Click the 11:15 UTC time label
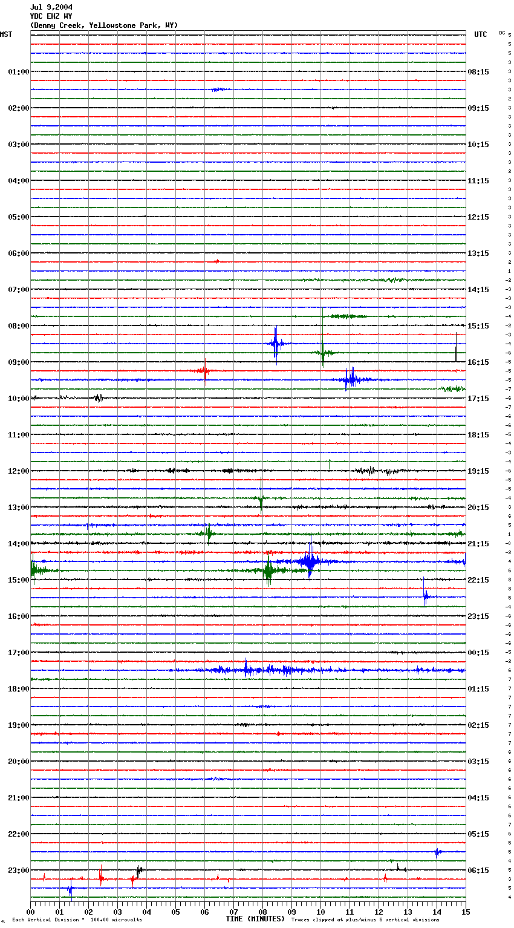Viewport: 514px width, 928px height. click(x=478, y=181)
